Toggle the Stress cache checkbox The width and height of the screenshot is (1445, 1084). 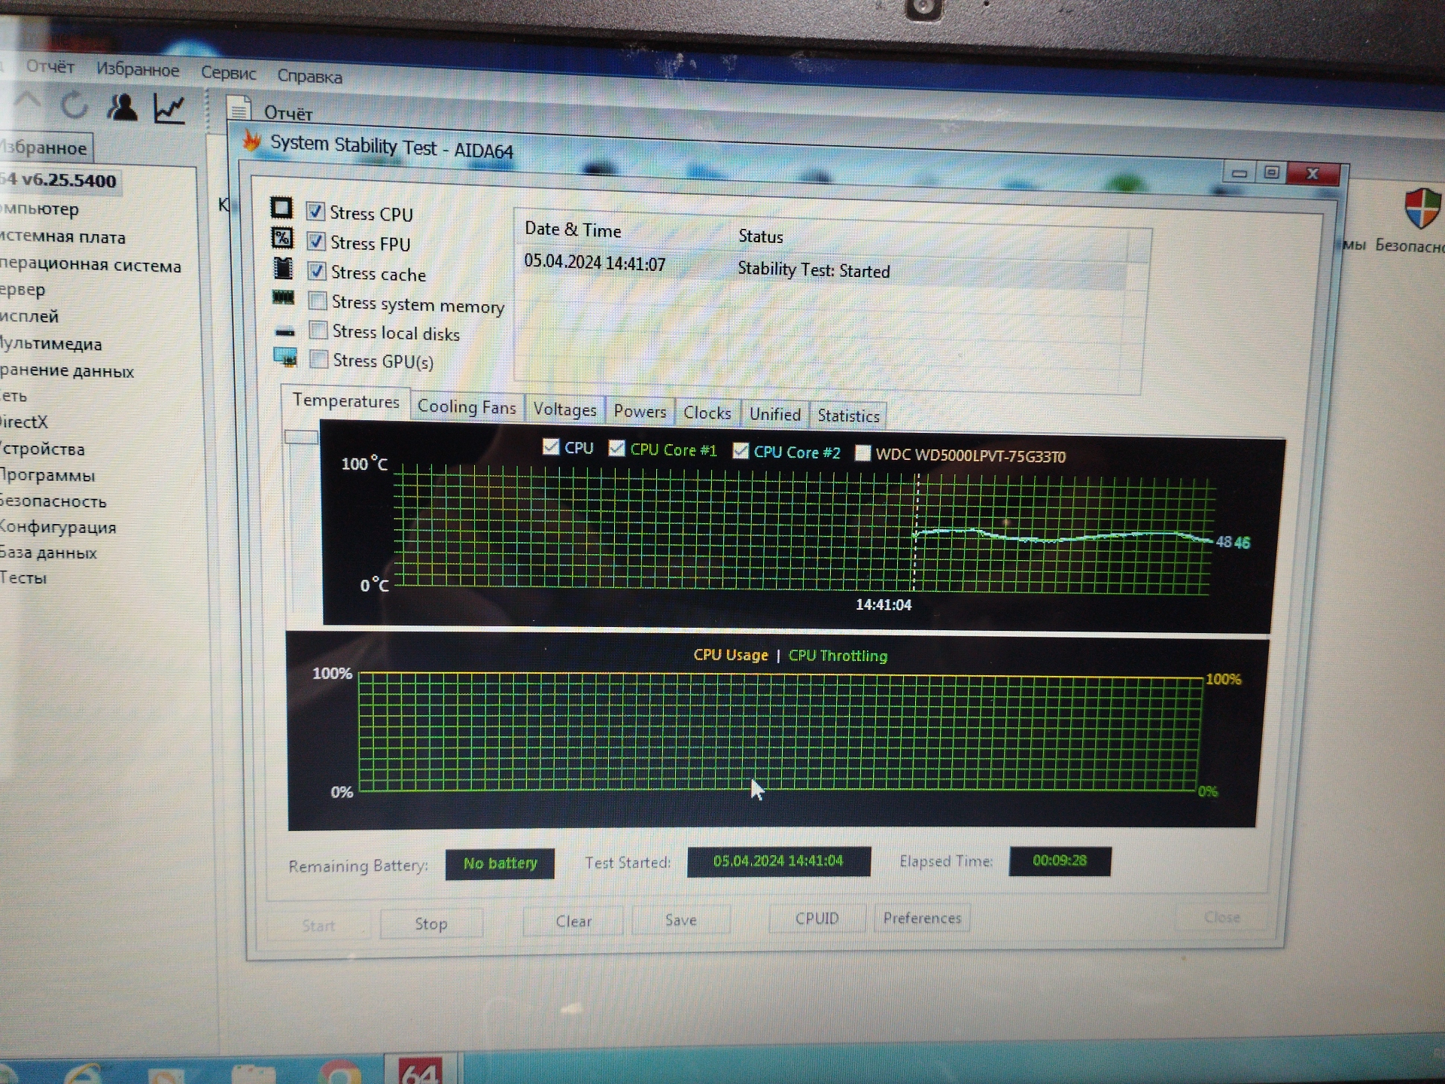point(317,271)
